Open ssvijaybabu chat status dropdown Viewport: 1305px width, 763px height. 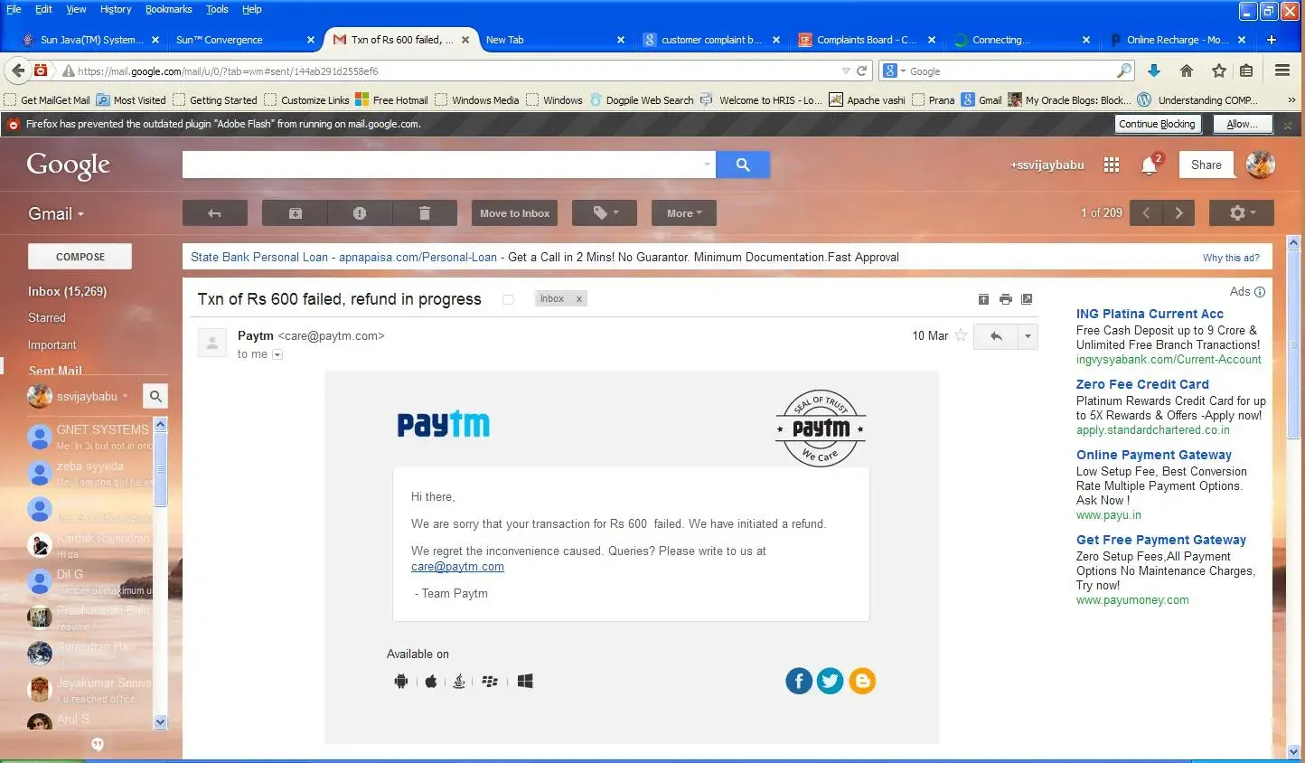(x=125, y=396)
